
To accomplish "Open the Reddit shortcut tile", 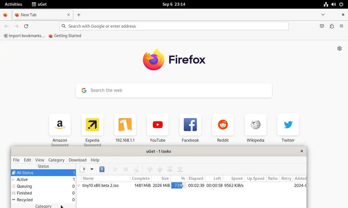I will click(223, 125).
